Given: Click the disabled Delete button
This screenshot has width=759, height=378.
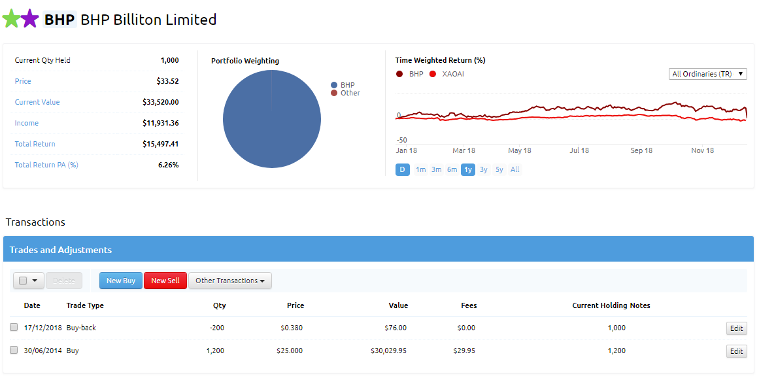Looking at the screenshot, I should coord(64,281).
